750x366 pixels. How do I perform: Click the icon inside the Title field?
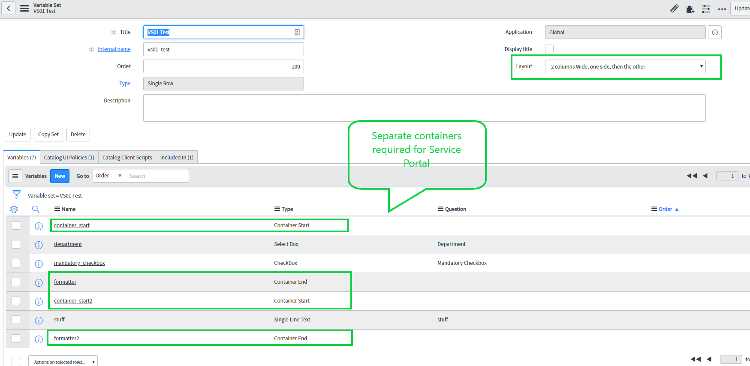click(x=297, y=32)
